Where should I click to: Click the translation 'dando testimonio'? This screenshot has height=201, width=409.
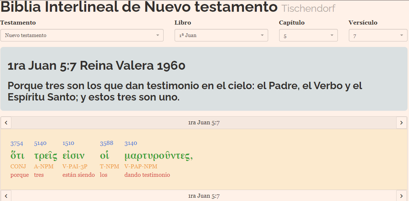click(147, 175)
